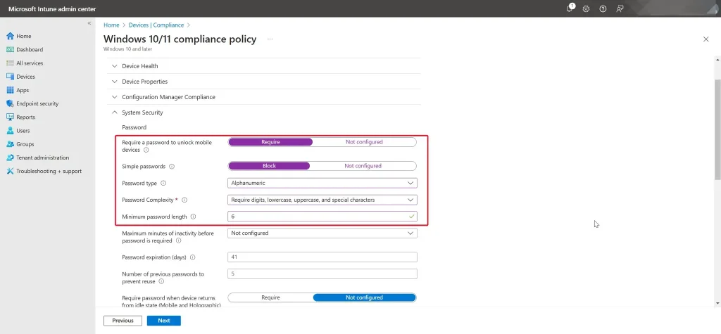Screen dimensions: 721x334
Task: Open the Password type dropdown
Action: coord(322,183)
